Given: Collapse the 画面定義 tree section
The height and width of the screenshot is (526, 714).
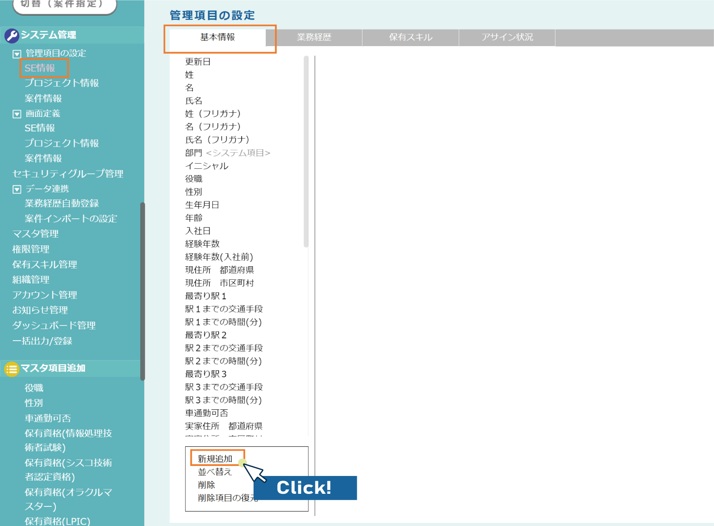Looking at the screenshot, I should coord(17,114).
